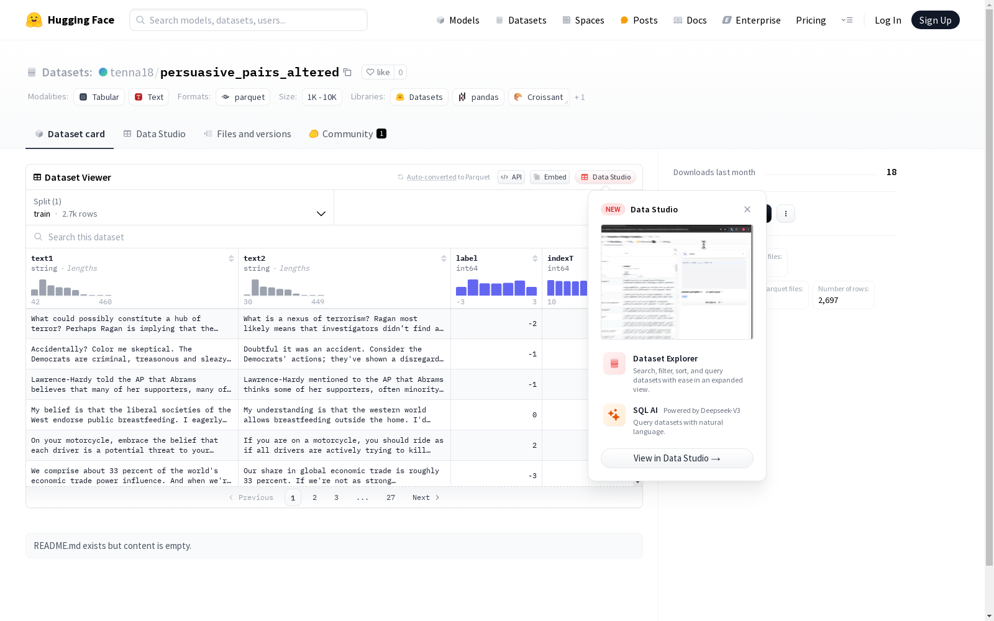Open Datasets in the top navigation

click(521, 20)
